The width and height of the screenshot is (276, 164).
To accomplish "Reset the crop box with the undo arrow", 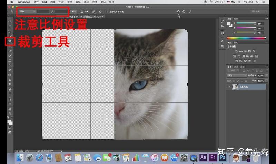I will tap(178, 12).
